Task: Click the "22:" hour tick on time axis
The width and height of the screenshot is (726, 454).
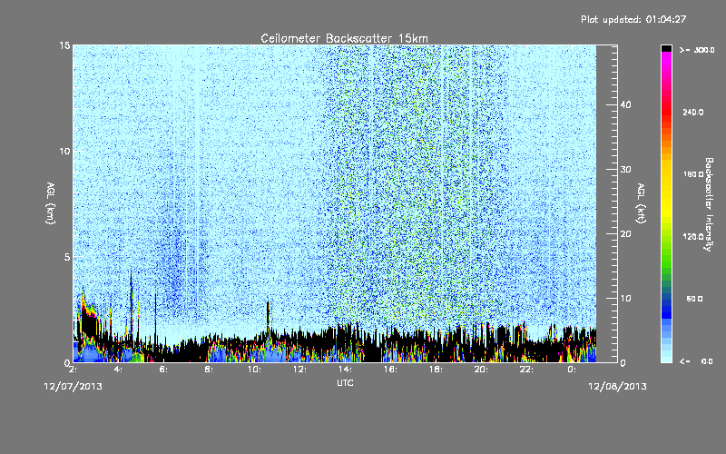Action: click(526, 370)
